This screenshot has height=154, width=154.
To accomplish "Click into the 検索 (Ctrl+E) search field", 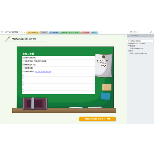I will [140, 32].
